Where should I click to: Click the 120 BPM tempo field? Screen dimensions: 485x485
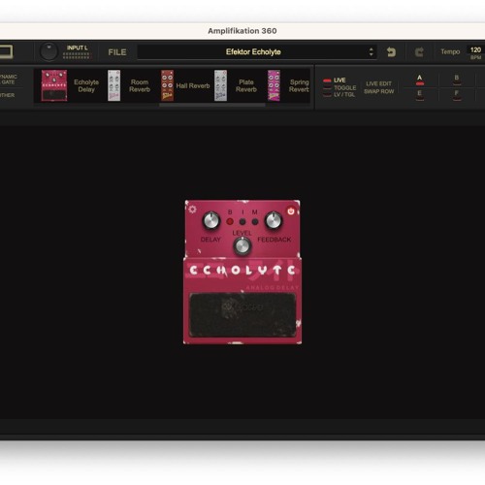(475, 50)
